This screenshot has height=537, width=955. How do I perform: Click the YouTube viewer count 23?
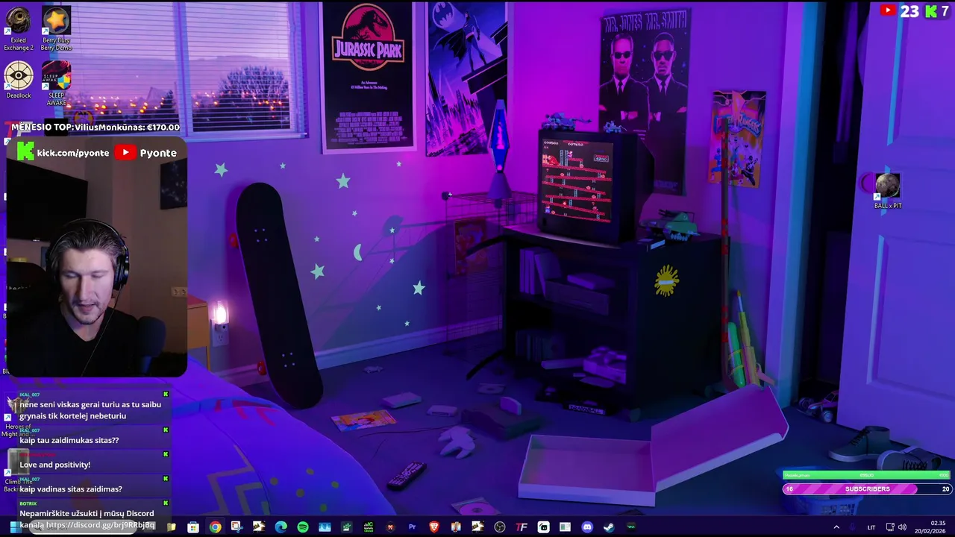[x=900, y=10]
